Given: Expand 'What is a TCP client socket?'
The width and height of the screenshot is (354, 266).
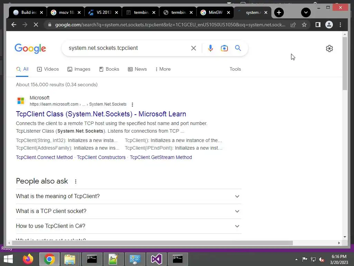Looking at the screenshot, I should pyautogui.click(x=129, y=211).
